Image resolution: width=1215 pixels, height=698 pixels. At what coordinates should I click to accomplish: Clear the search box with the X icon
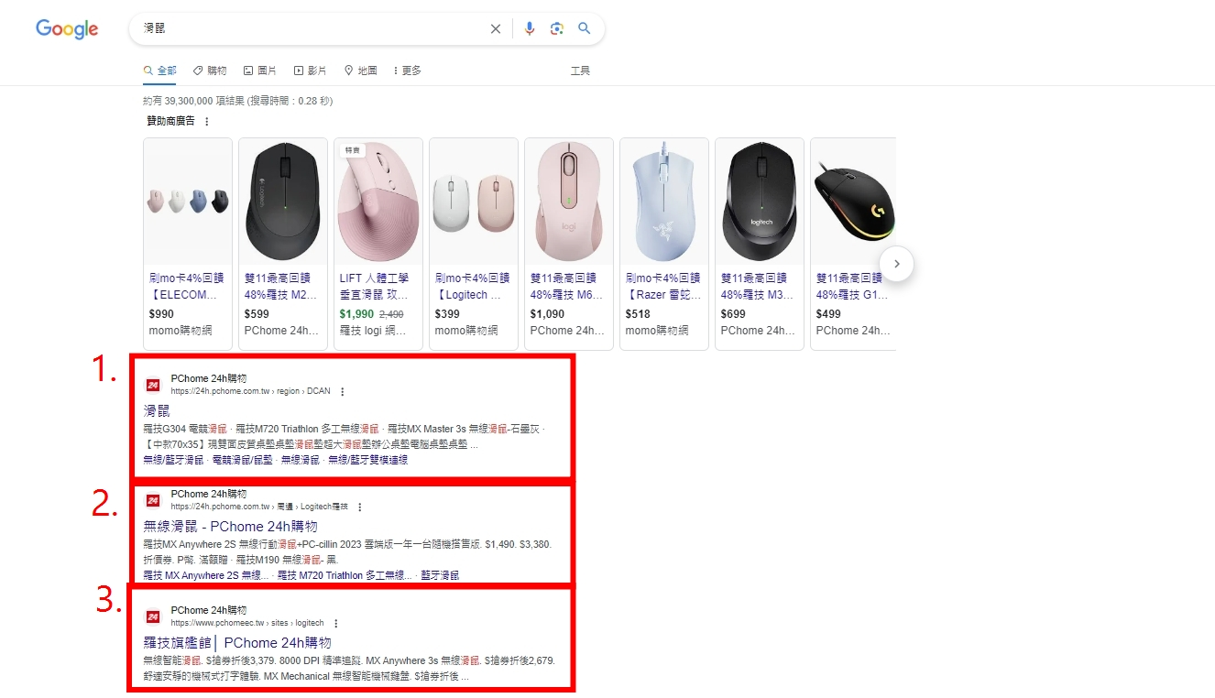pyautogui.click(x=496, y=29)
